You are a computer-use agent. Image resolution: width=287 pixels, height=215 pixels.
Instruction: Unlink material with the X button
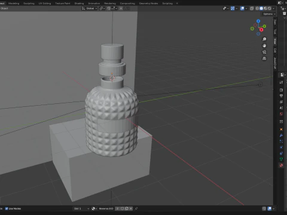click(131, 208)
